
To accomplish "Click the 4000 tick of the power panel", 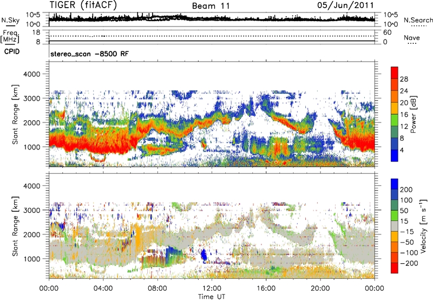I will point(32,74).
